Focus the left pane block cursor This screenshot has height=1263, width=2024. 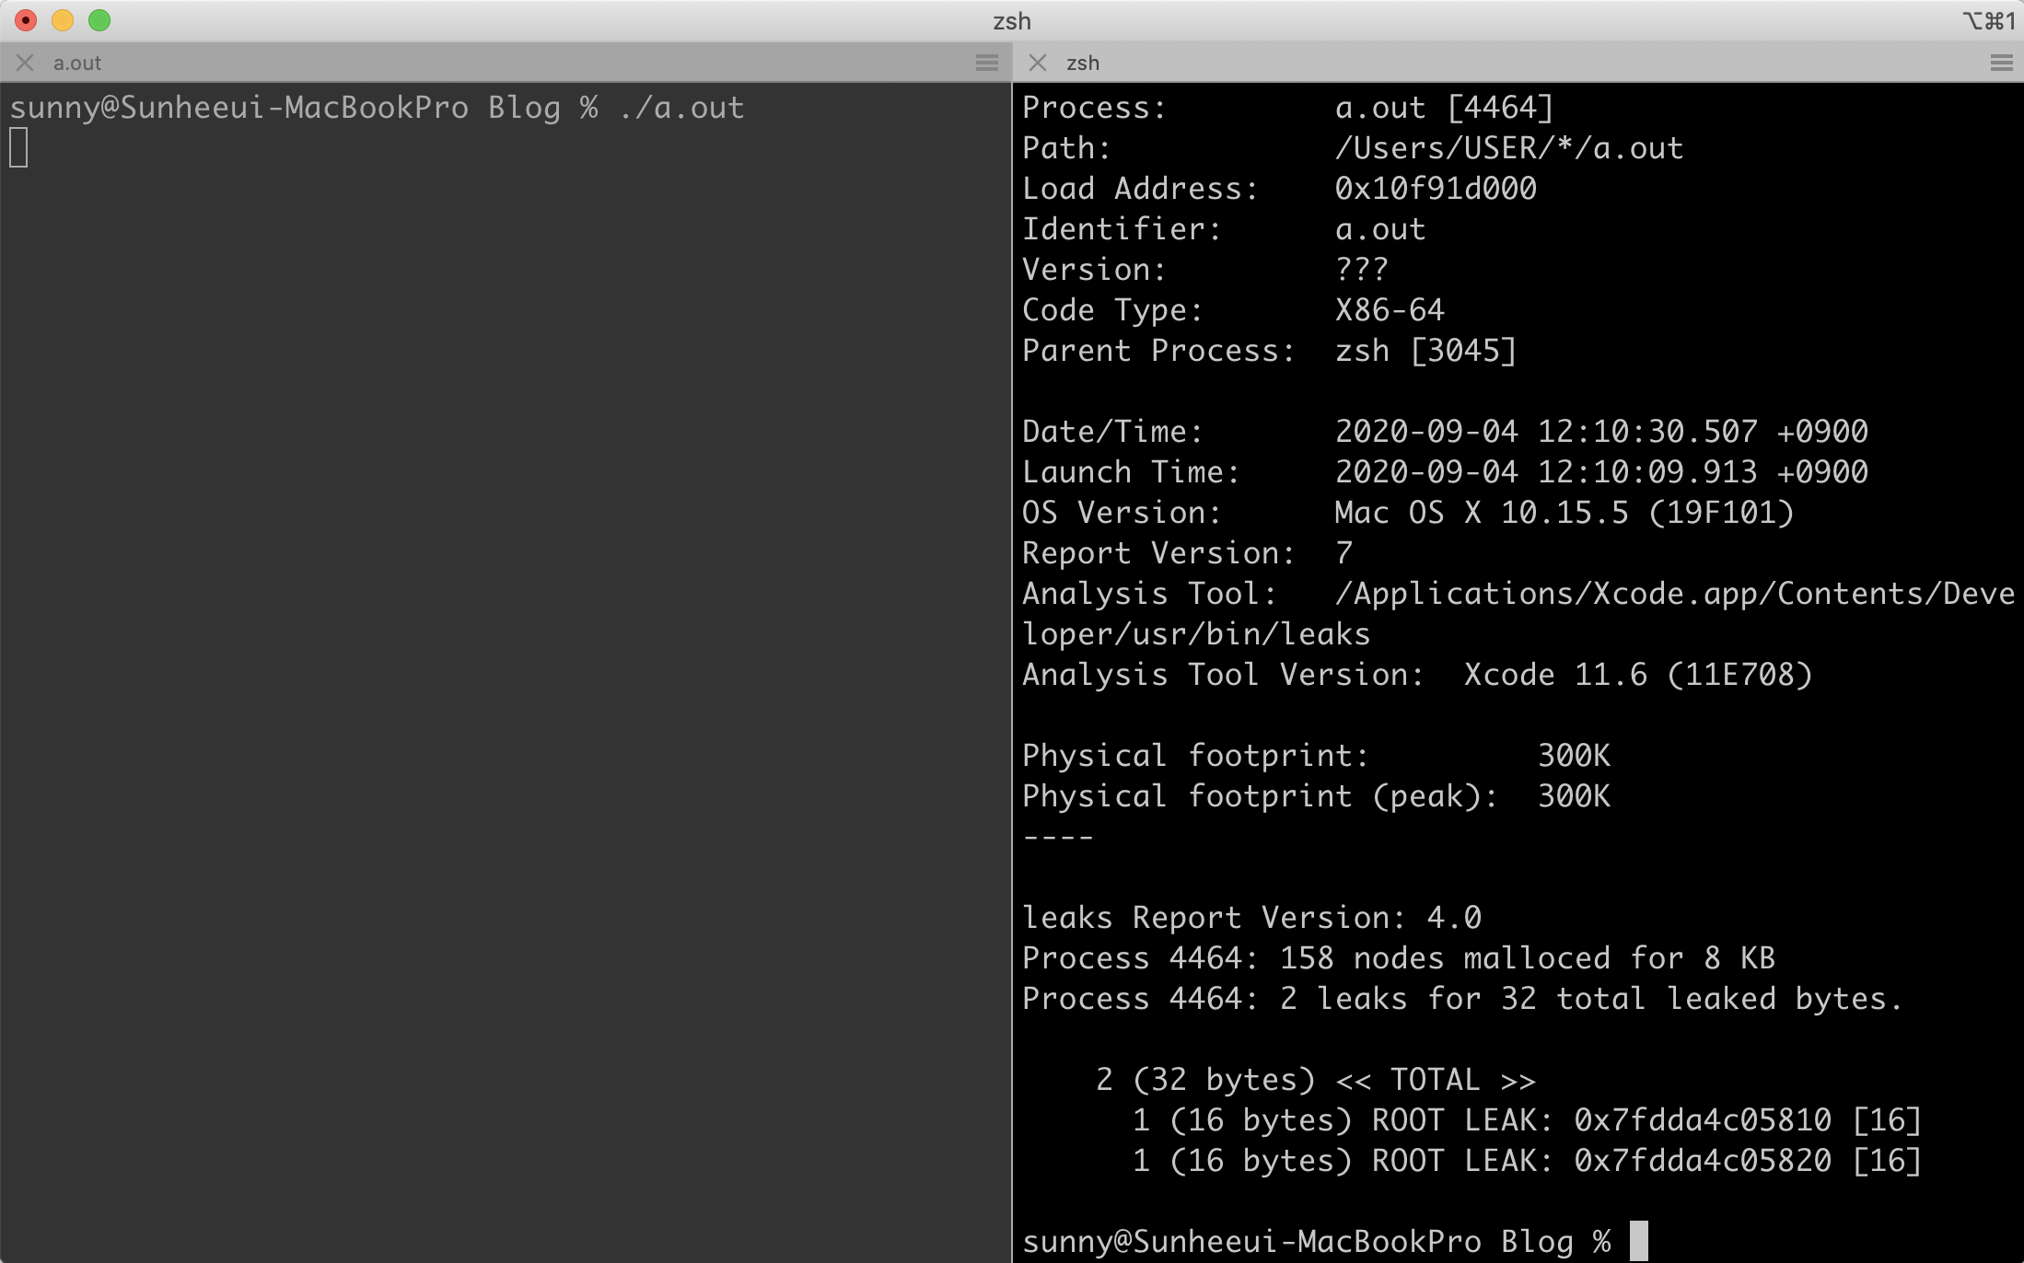[18, 147]
